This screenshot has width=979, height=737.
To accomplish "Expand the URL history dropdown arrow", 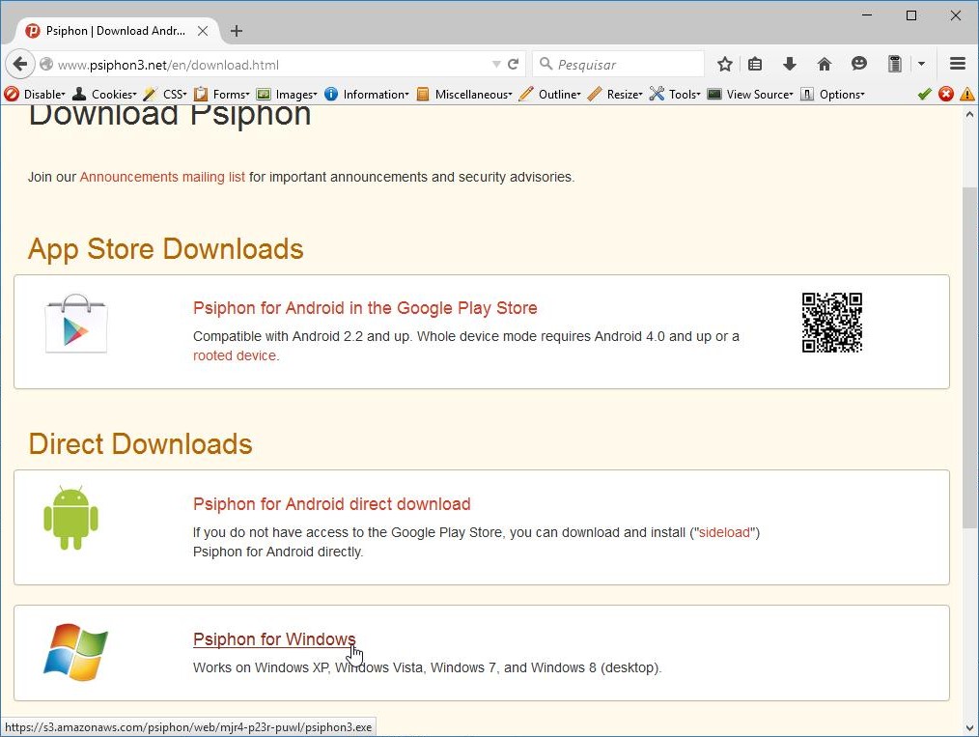I will click(496, 65).
